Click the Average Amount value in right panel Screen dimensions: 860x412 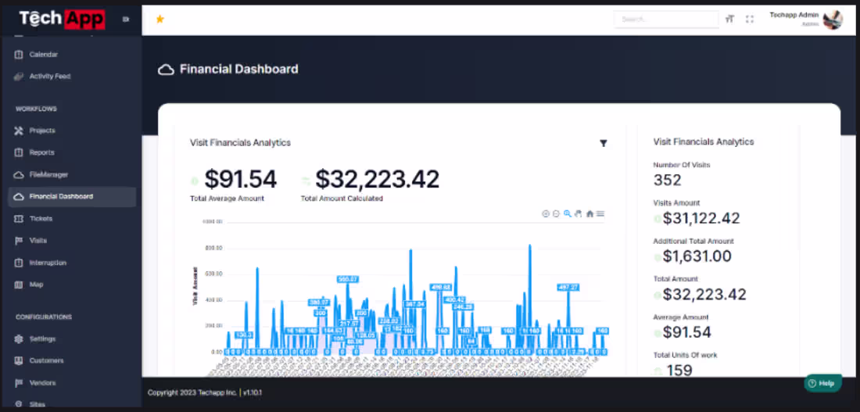tap(686, 332)
